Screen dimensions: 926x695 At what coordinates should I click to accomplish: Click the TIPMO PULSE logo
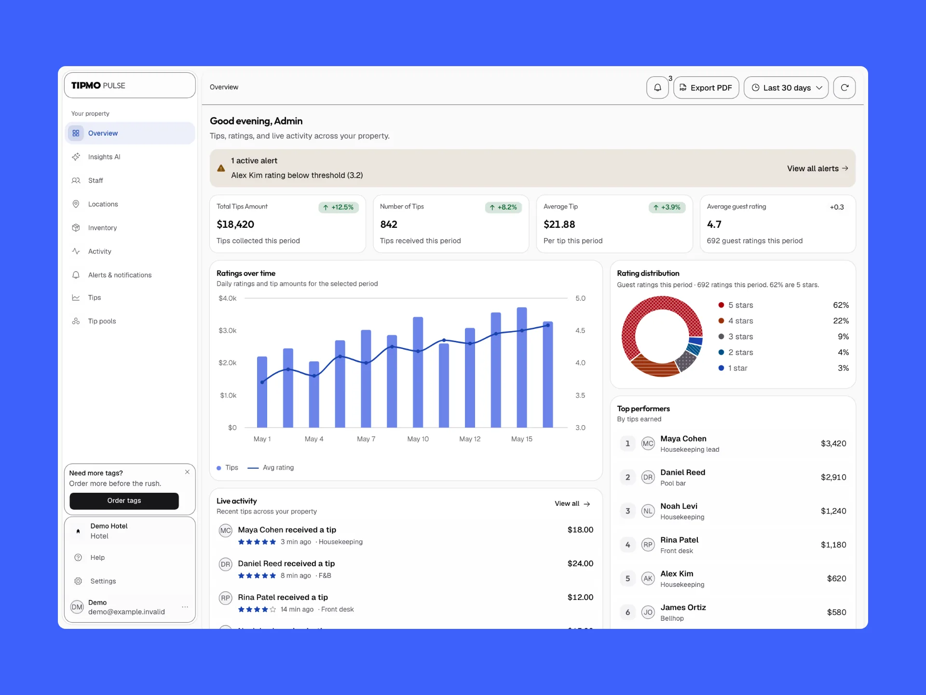(98, 85)
